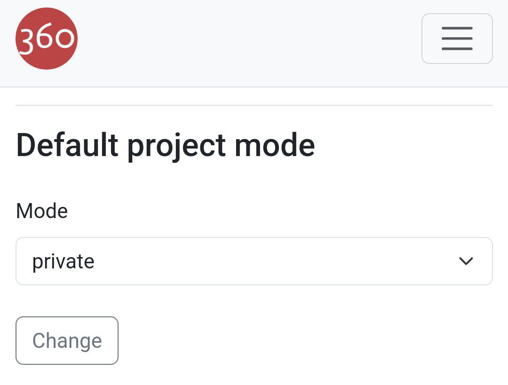Toggle the collapsed navigation bar
508x385 pixels.
[x=457, y=39]
